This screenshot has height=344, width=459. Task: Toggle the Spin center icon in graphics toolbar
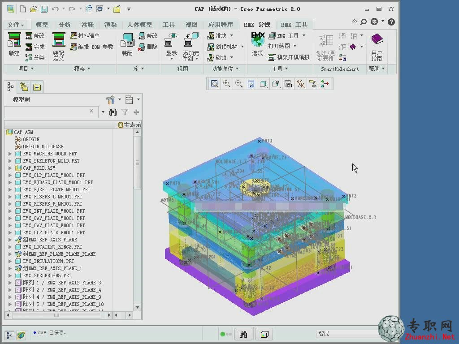pyautogui.click(x=325, y=84)
